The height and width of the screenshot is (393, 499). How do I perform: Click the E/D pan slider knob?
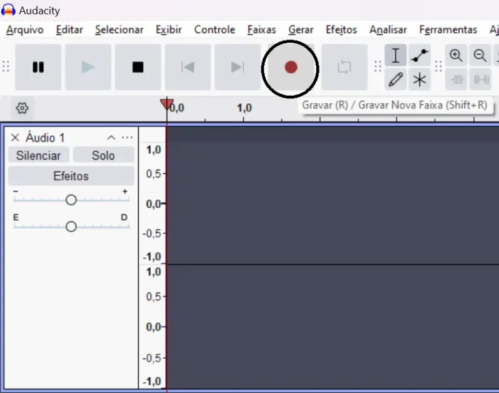click(x=71, y=227)
